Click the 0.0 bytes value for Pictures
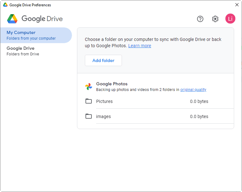The width and height of the screenshot is (242, 192). point(199,101)
